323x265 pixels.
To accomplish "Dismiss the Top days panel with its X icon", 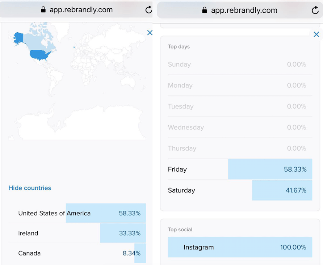I will [x=316, y=34].
